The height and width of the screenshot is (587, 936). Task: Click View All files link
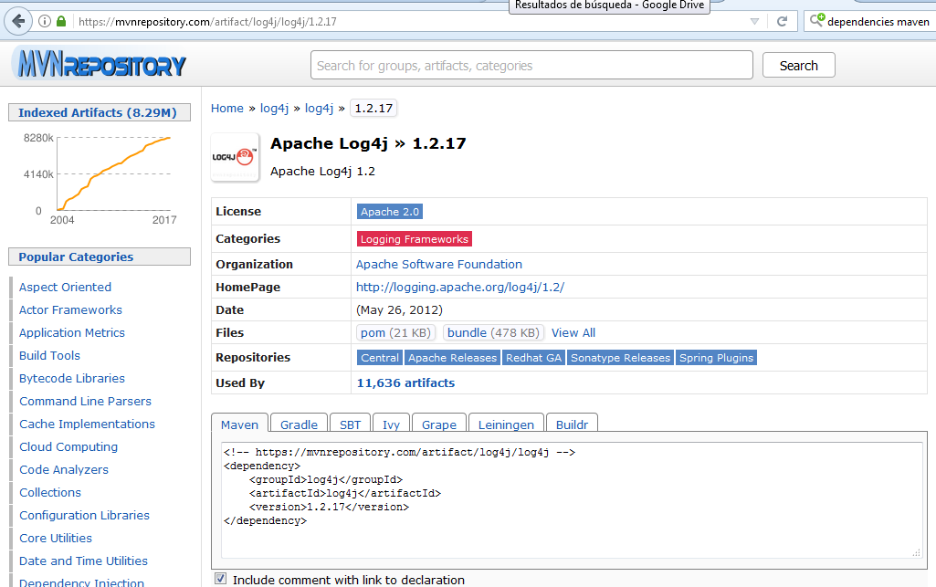(573, 333)
